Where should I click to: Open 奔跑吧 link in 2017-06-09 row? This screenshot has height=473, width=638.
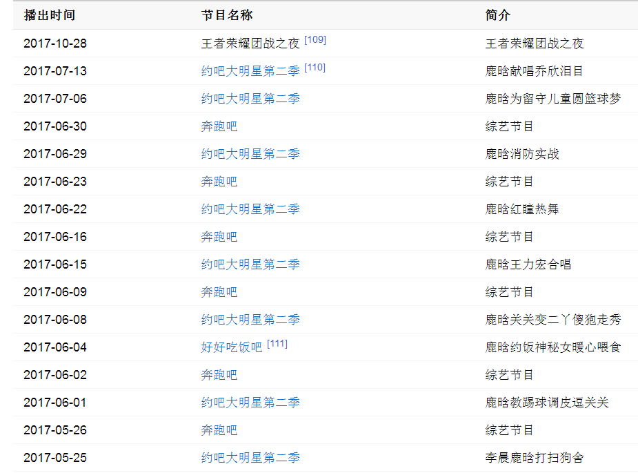[x=219, y=292]
